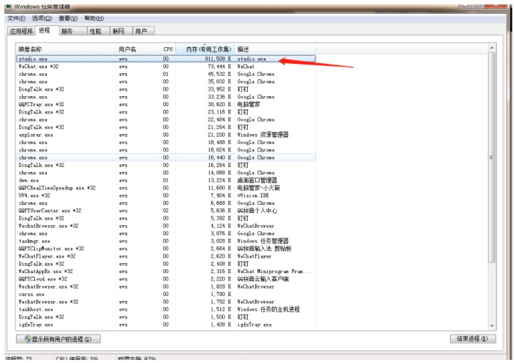Viewport: 514px width, 363px height.
Task: Select the QQPYClipMonitor.exe *32 process
Action: (x=166, y=249)
